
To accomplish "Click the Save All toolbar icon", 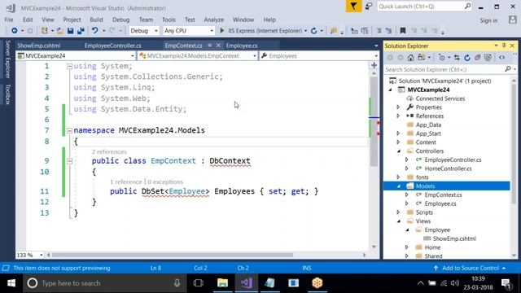I will pos(81,31).
